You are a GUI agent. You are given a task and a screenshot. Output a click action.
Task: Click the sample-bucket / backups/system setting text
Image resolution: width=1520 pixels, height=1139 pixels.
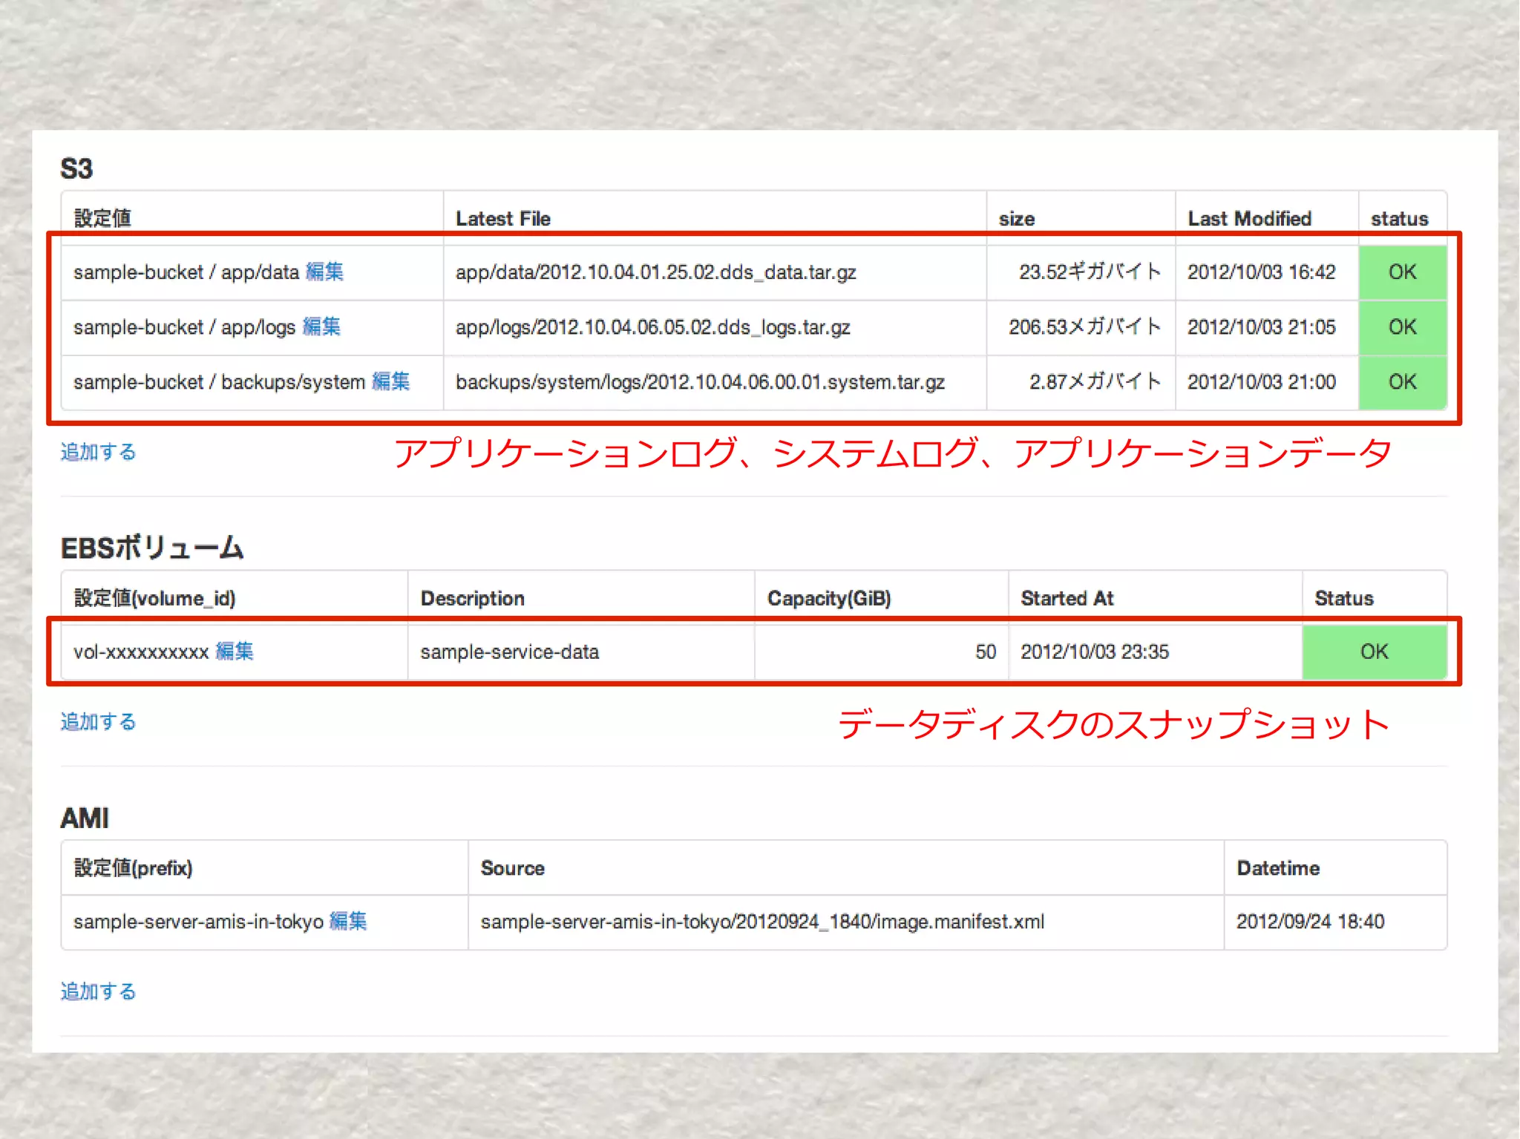coord(219,382)
